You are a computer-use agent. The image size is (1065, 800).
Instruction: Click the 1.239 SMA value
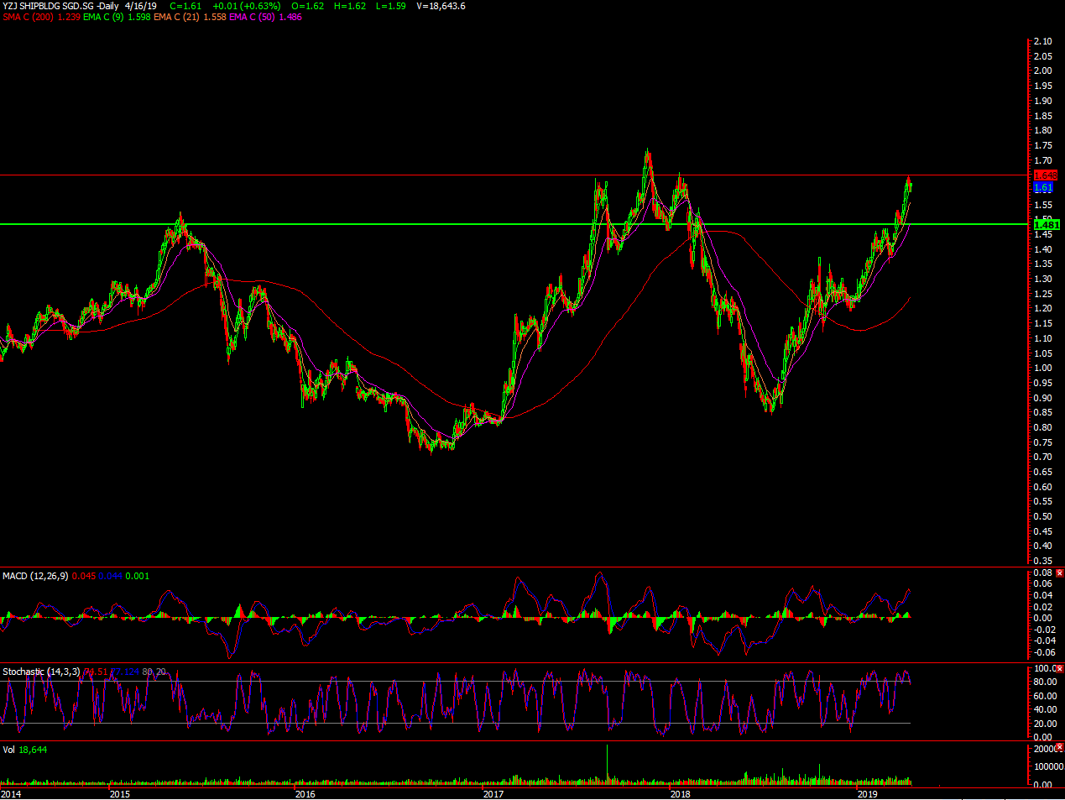coord(70,17)
